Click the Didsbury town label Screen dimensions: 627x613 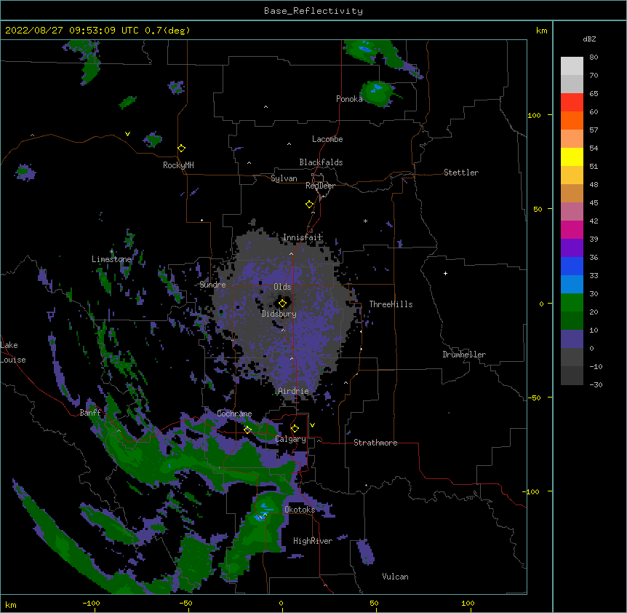[x=279, y=314]
